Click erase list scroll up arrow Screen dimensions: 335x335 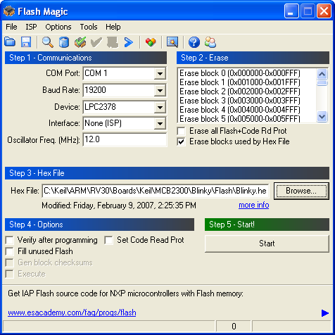pyautogui.click(x=322, y=74)
